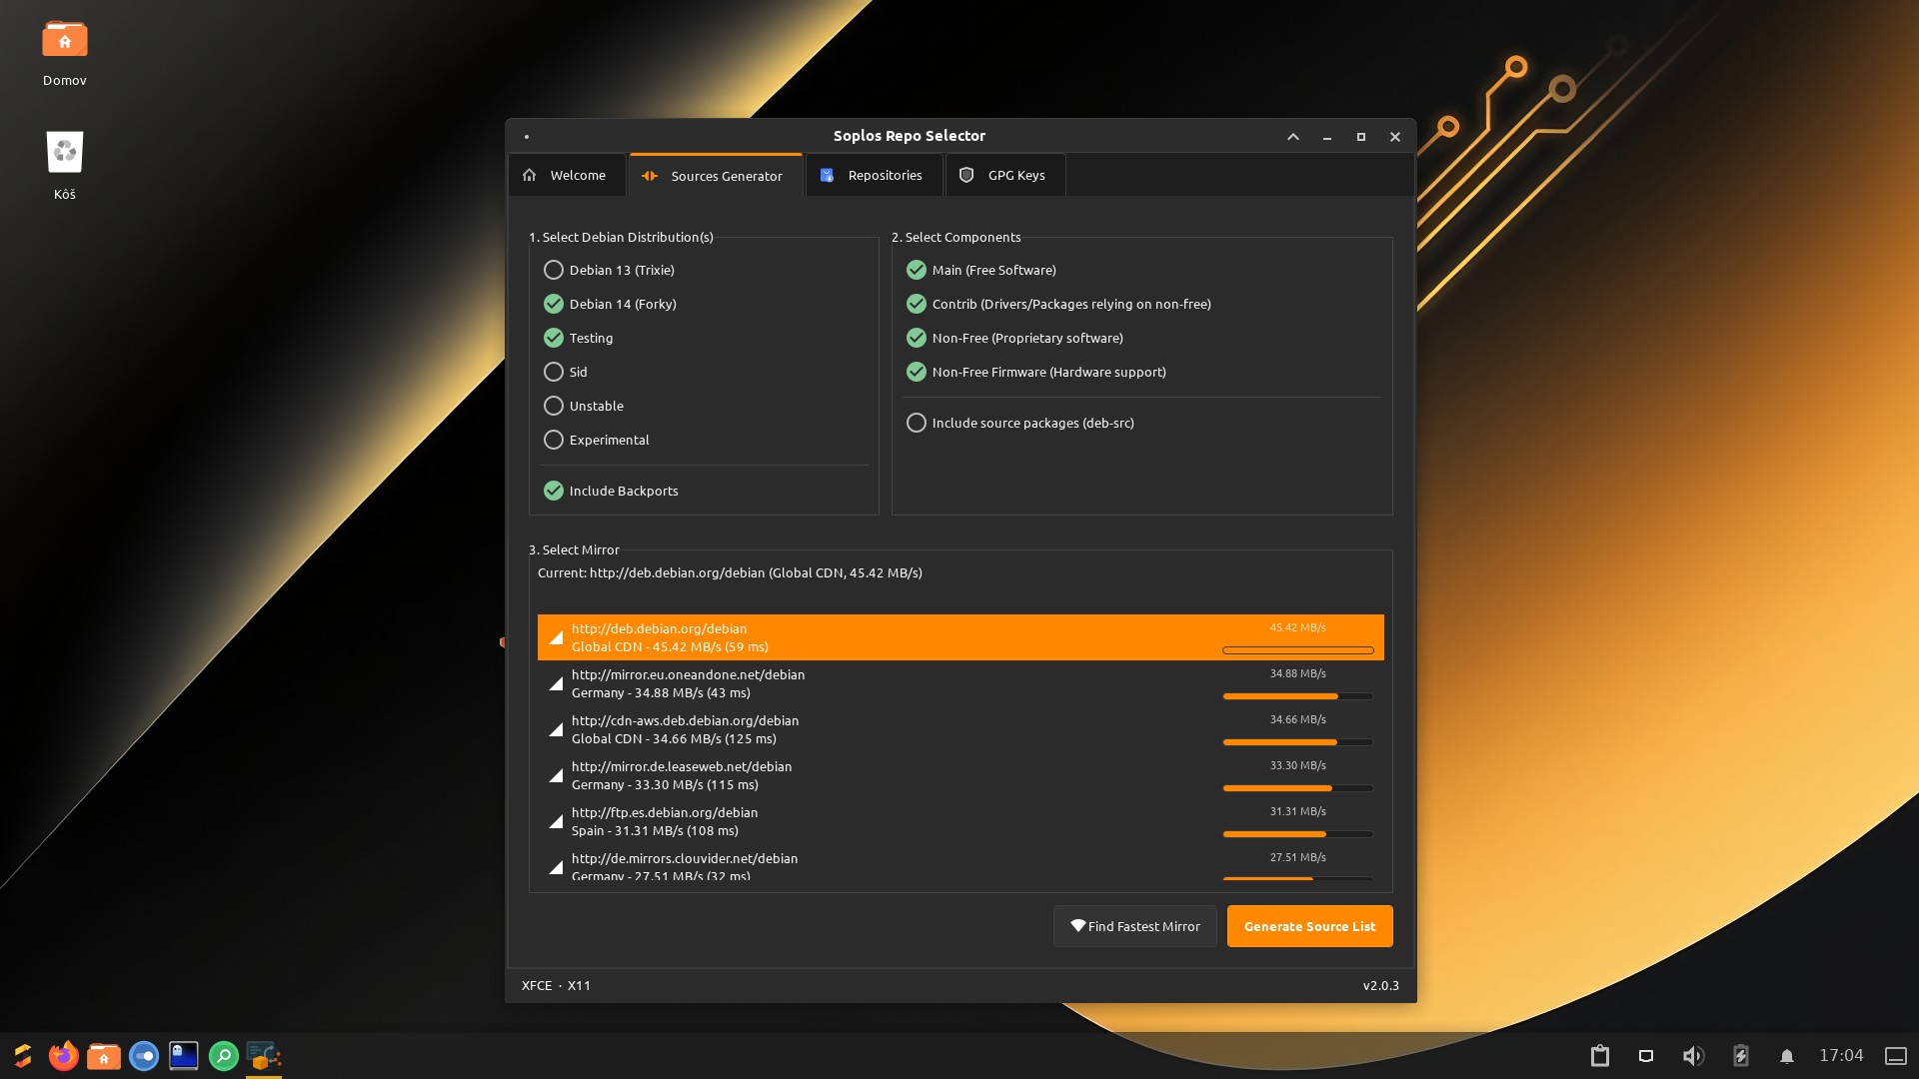Viewport: 1919px width, 1079px height.
Task: Click signal icon of mirror.de.leaseweb.net mirror
Action: 556,775
